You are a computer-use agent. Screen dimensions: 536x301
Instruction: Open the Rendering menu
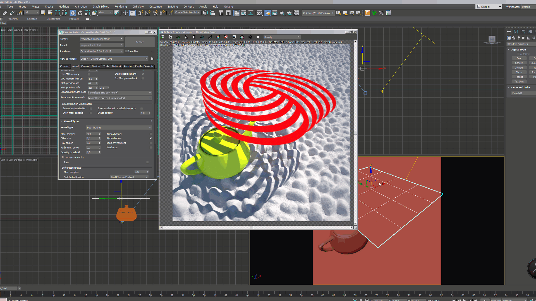121,7
